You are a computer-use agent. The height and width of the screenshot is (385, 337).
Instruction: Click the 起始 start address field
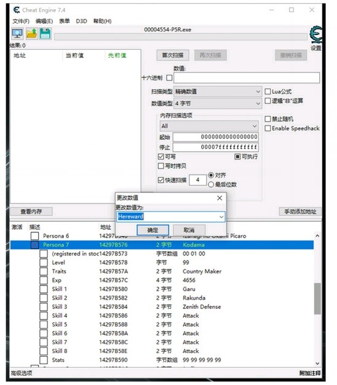pos(215,137)
